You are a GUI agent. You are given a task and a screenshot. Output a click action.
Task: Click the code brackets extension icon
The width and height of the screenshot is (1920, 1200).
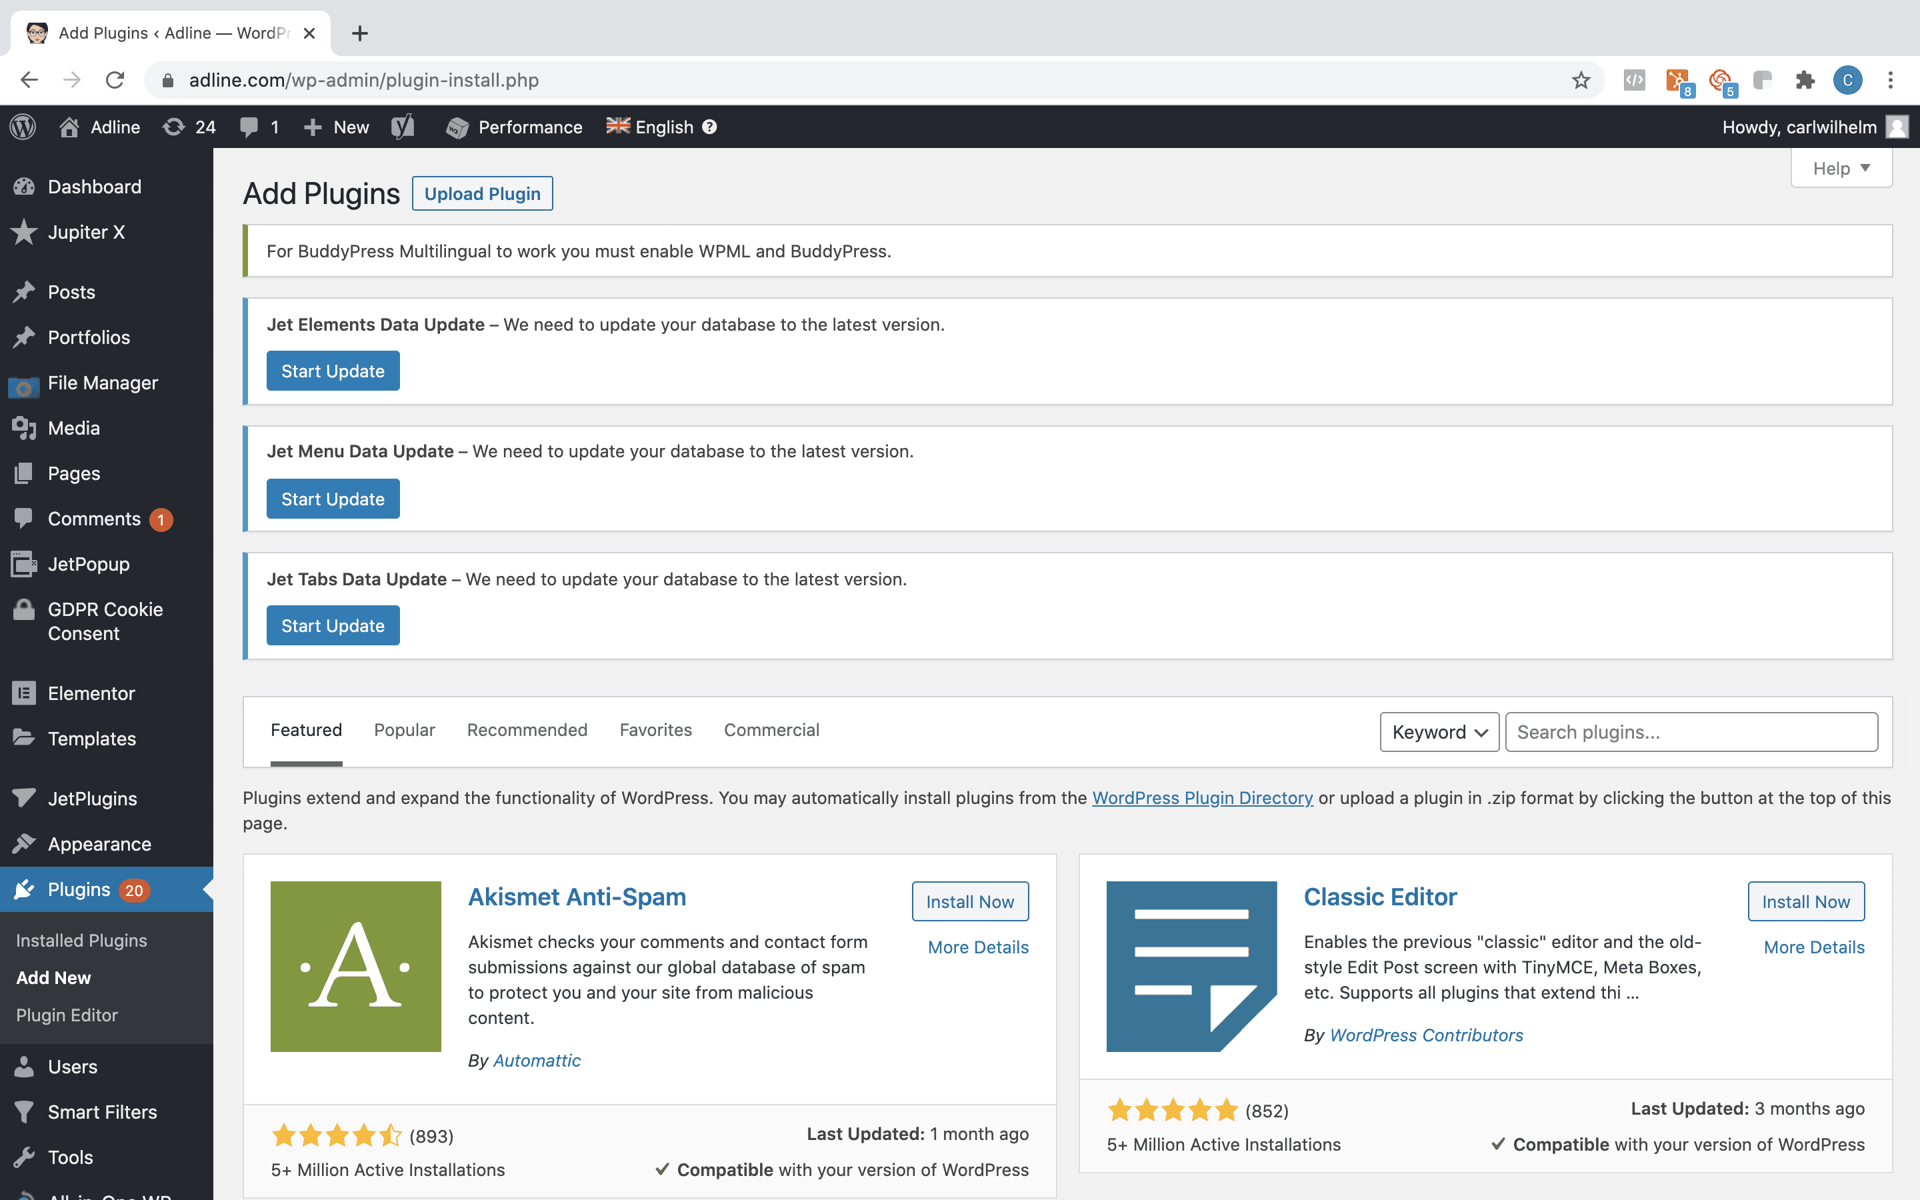[x=1635, y=80]
